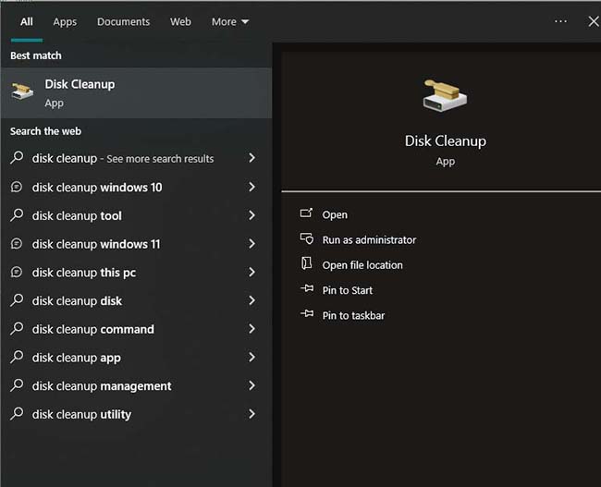Click 'disk cleanup windows 11' suggestion text
Viewport: 601px width, 487px height.
pyautogui.click(x=96, y=244)
